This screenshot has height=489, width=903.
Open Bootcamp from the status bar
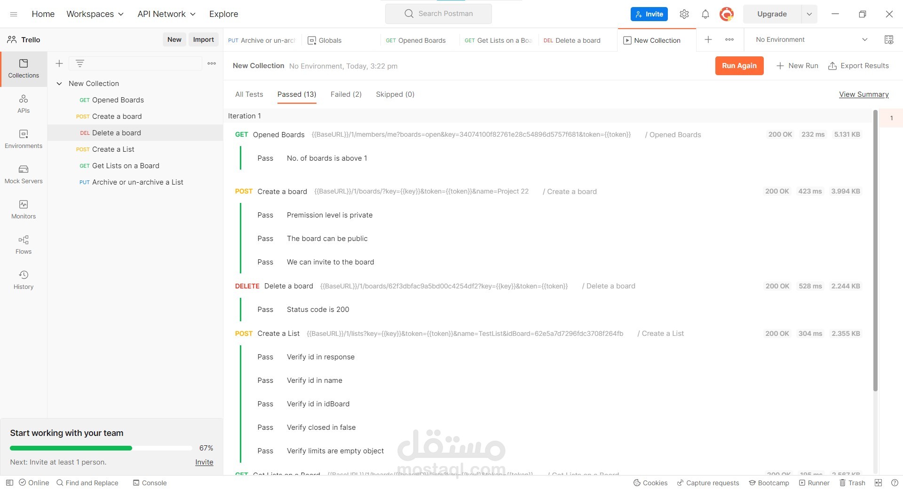(769, 482)
